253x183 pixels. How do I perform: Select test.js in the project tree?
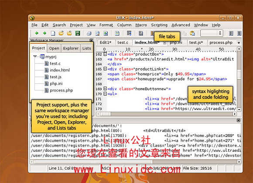[x=55, y=77]
